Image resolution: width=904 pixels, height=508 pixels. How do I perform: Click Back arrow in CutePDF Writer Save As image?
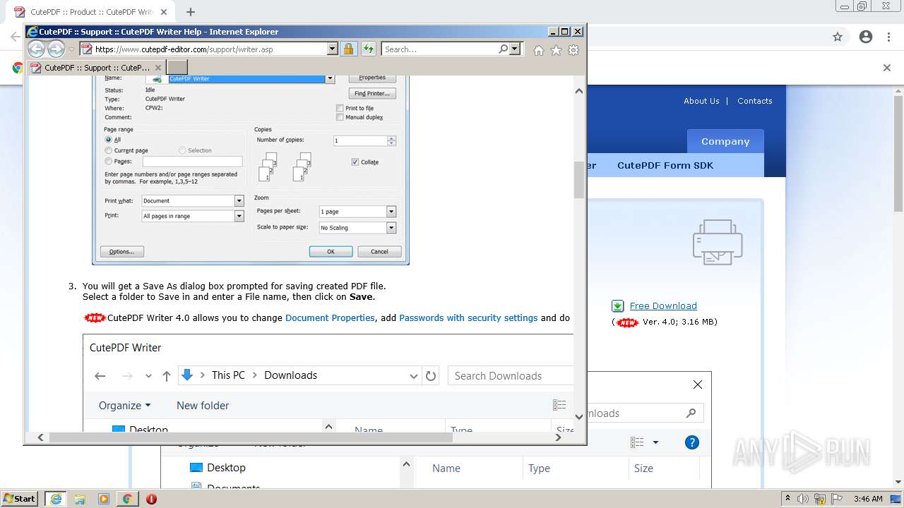click(x=100, y=376)
